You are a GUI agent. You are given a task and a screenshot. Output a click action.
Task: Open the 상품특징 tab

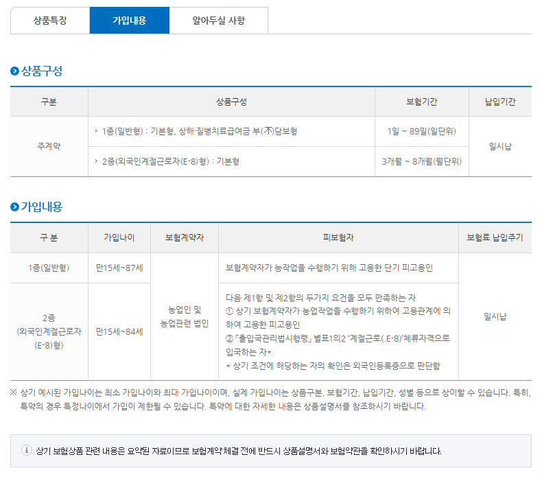click(x=50, y=21)
